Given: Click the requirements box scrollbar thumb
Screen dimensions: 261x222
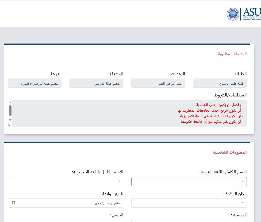Looking at the screenshot, I should coord(10,110).
